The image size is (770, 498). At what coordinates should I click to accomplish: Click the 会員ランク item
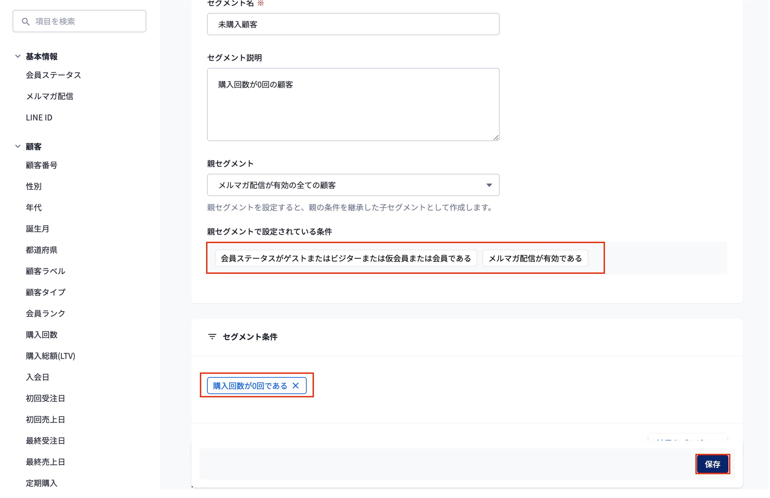pos(46,314)
